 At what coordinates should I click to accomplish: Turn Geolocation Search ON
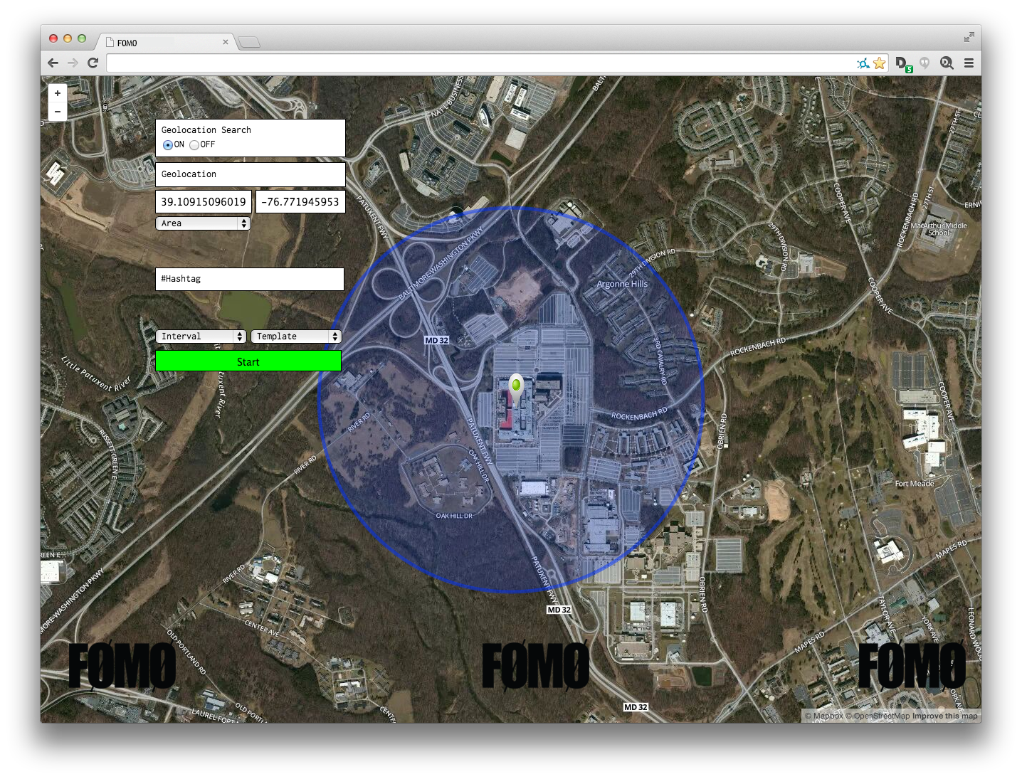click(168, 145)
